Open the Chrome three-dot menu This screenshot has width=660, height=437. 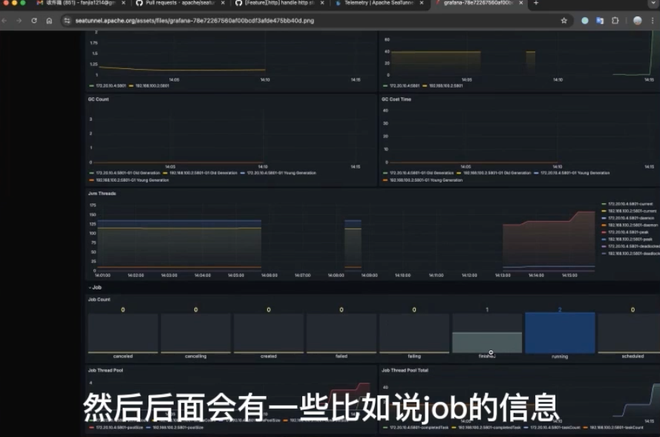point(653,21)
